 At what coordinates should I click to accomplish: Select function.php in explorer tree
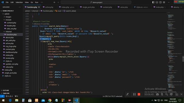coord(11,34)
